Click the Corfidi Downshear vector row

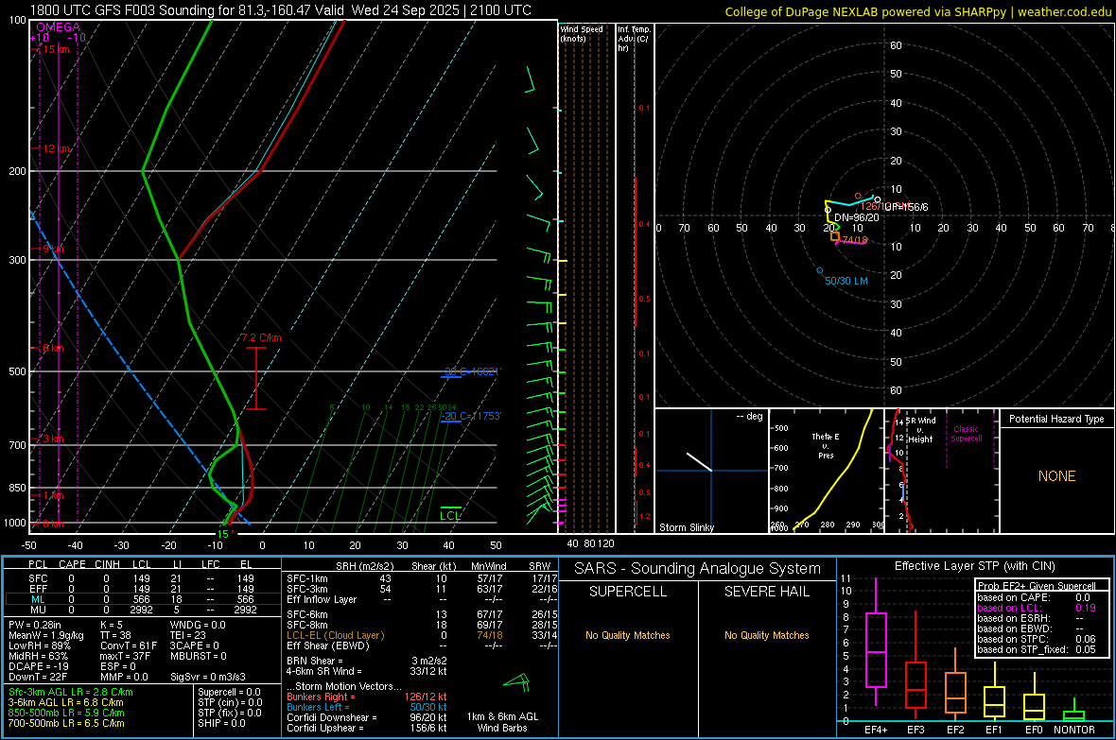click(x=367, y=718)
